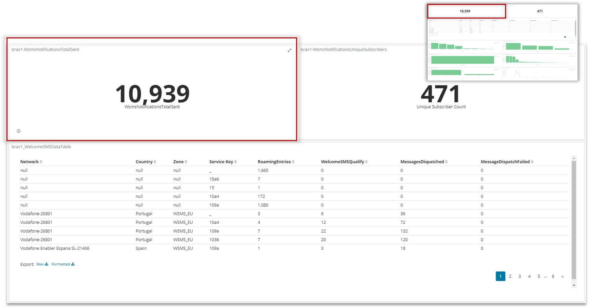
Task: Click the dashboard overview thumbnail 10,939 tile
Action: tap(465, 11)
